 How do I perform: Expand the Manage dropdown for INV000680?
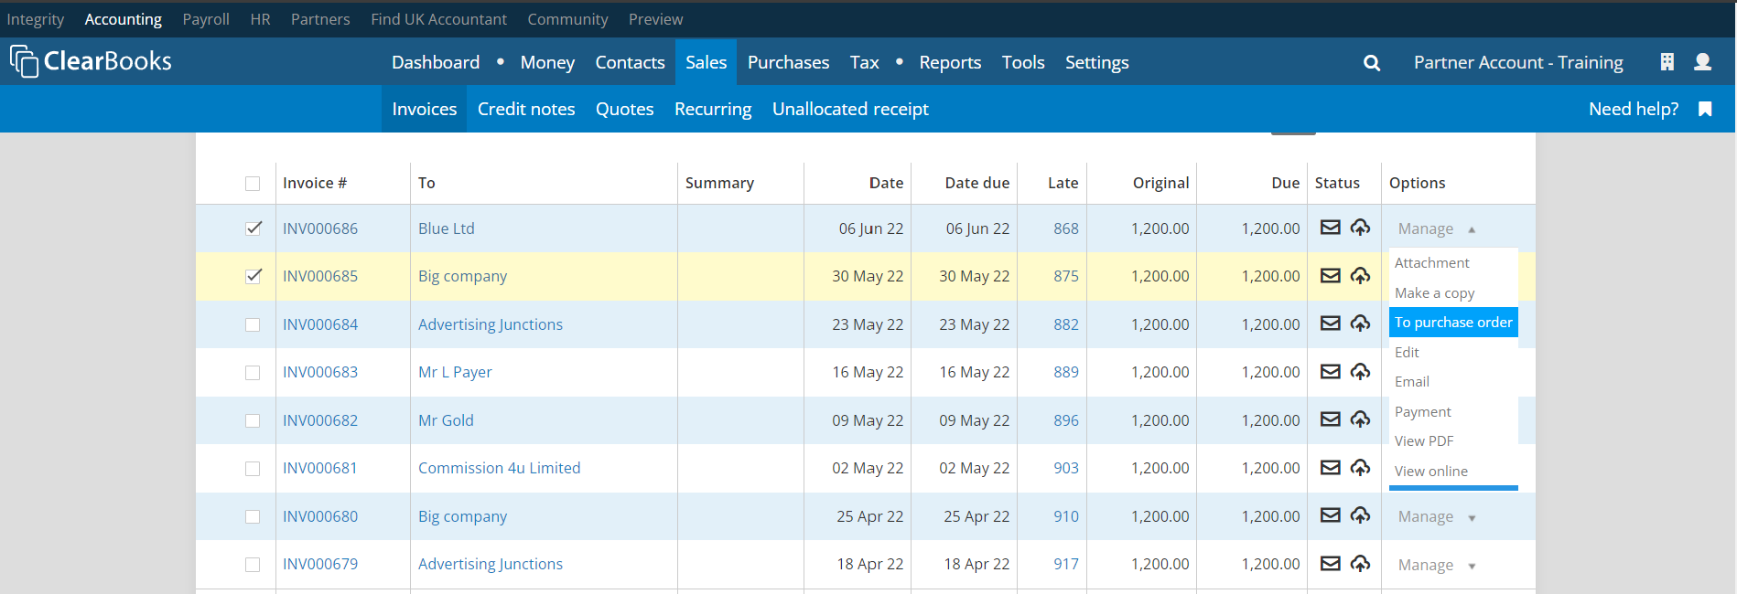pyautogui.click(x=1436, y=516)
